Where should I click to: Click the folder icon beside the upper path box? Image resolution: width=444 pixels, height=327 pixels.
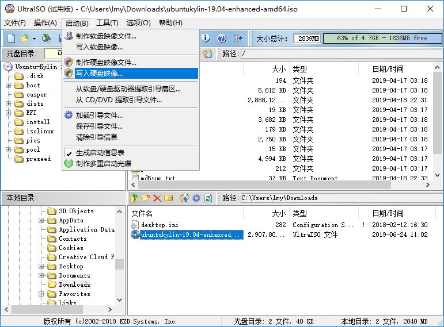(208, 53)
